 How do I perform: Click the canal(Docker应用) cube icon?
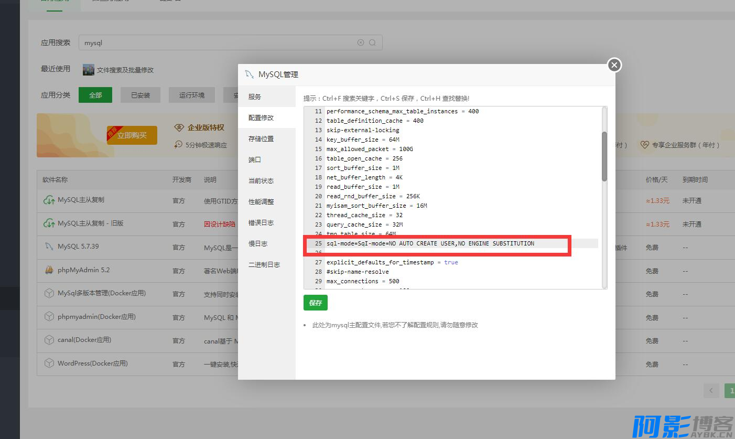[49, 340]
